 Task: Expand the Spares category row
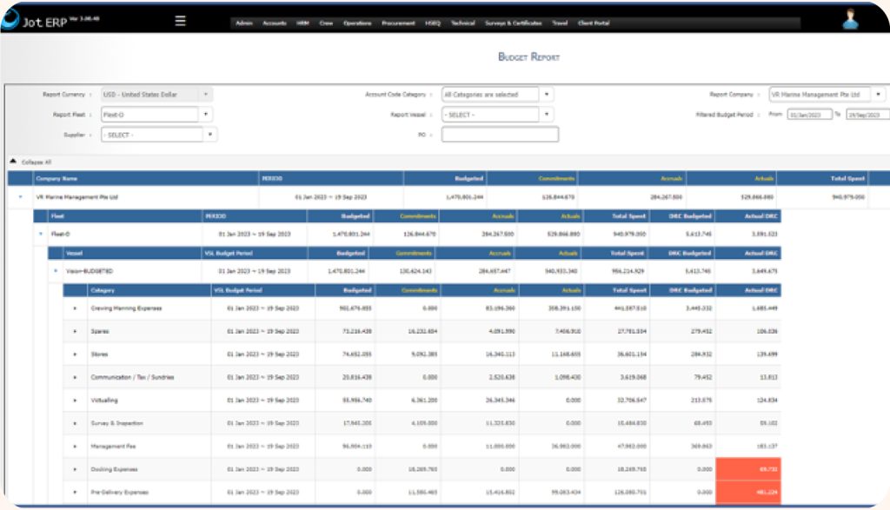[75, 331]
